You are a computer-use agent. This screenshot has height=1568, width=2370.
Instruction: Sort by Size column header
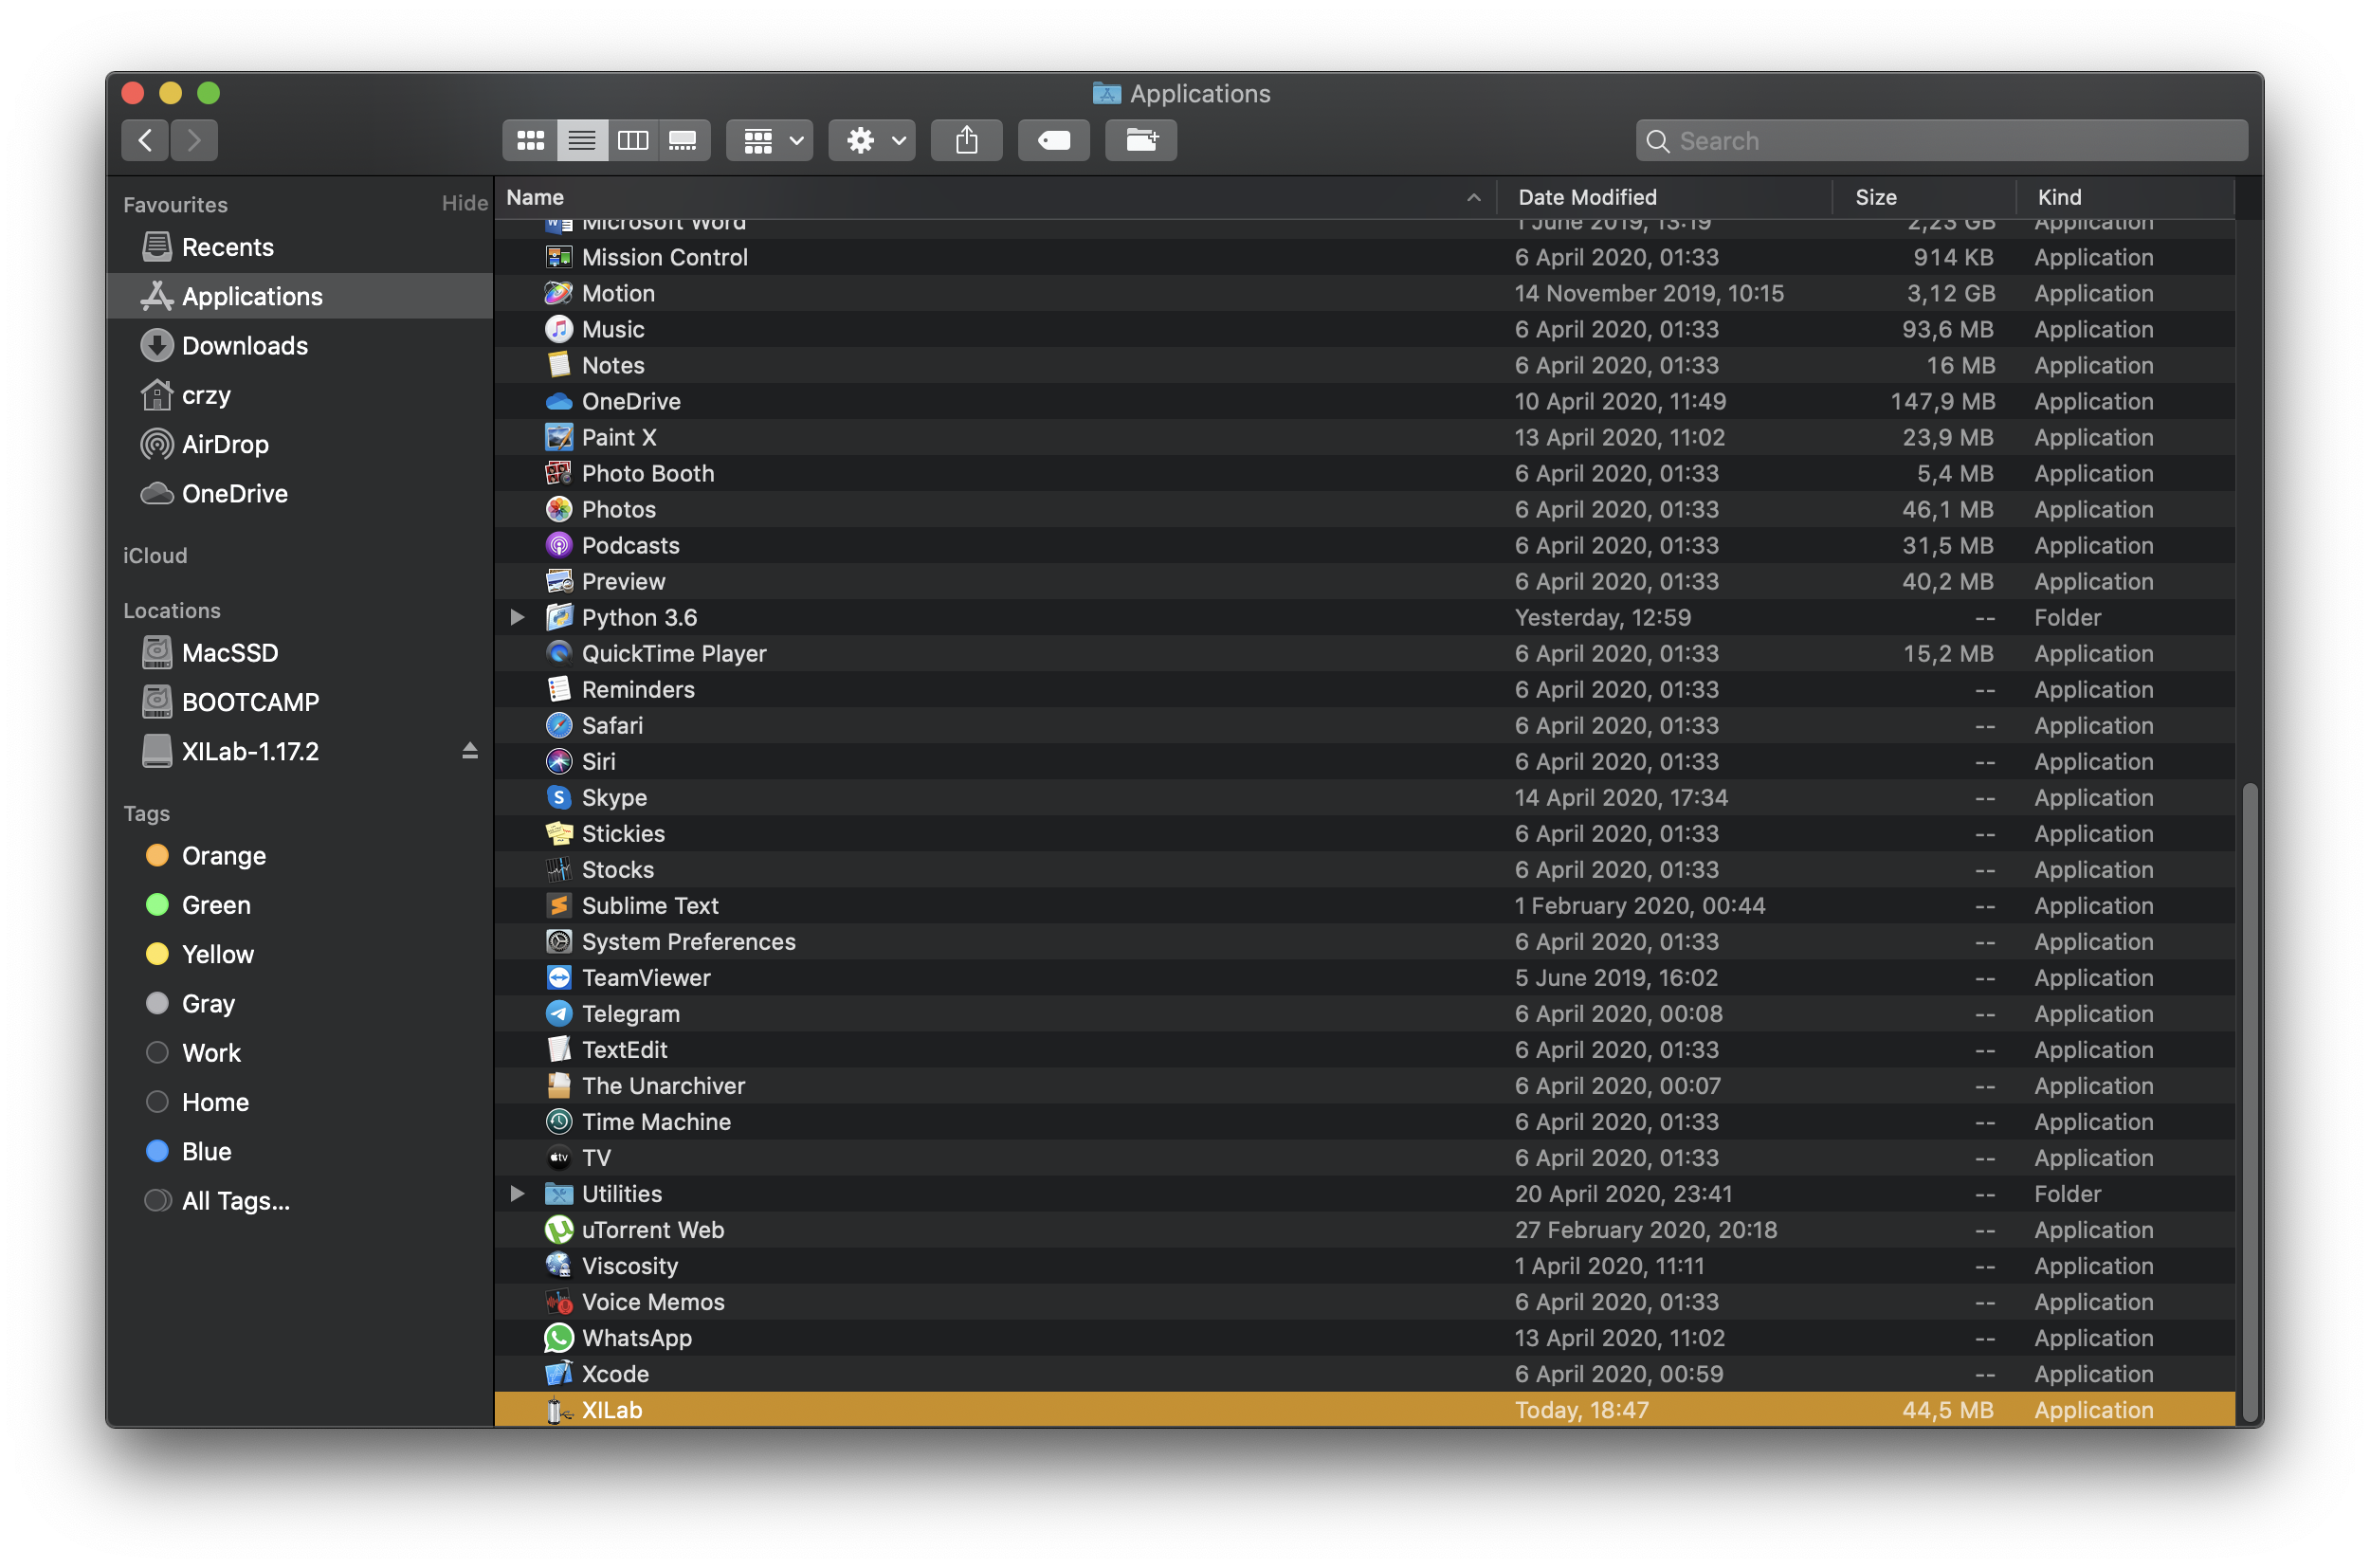click(1876, 197)
